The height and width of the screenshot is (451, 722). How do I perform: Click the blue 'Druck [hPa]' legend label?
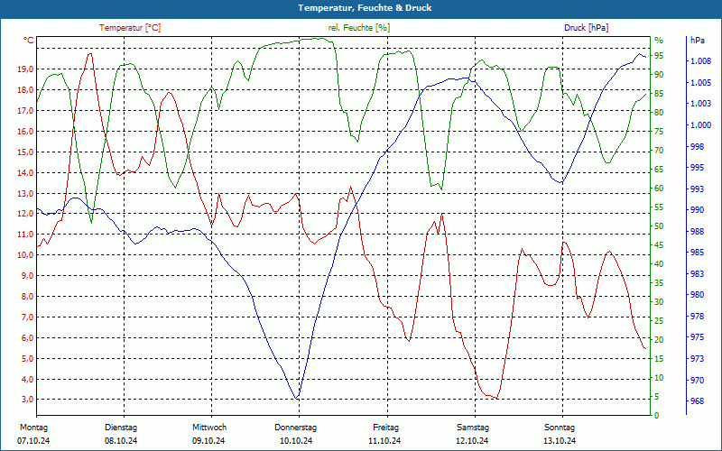[586, 28]
